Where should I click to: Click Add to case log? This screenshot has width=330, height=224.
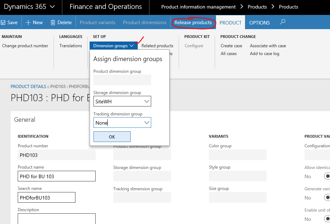point(264,54)
